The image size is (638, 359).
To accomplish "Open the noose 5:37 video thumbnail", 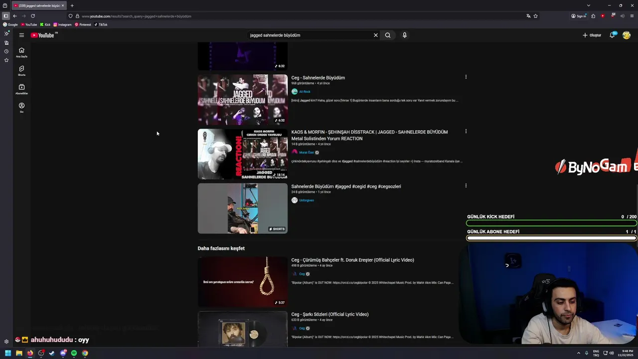I will [x=243, y=282].
